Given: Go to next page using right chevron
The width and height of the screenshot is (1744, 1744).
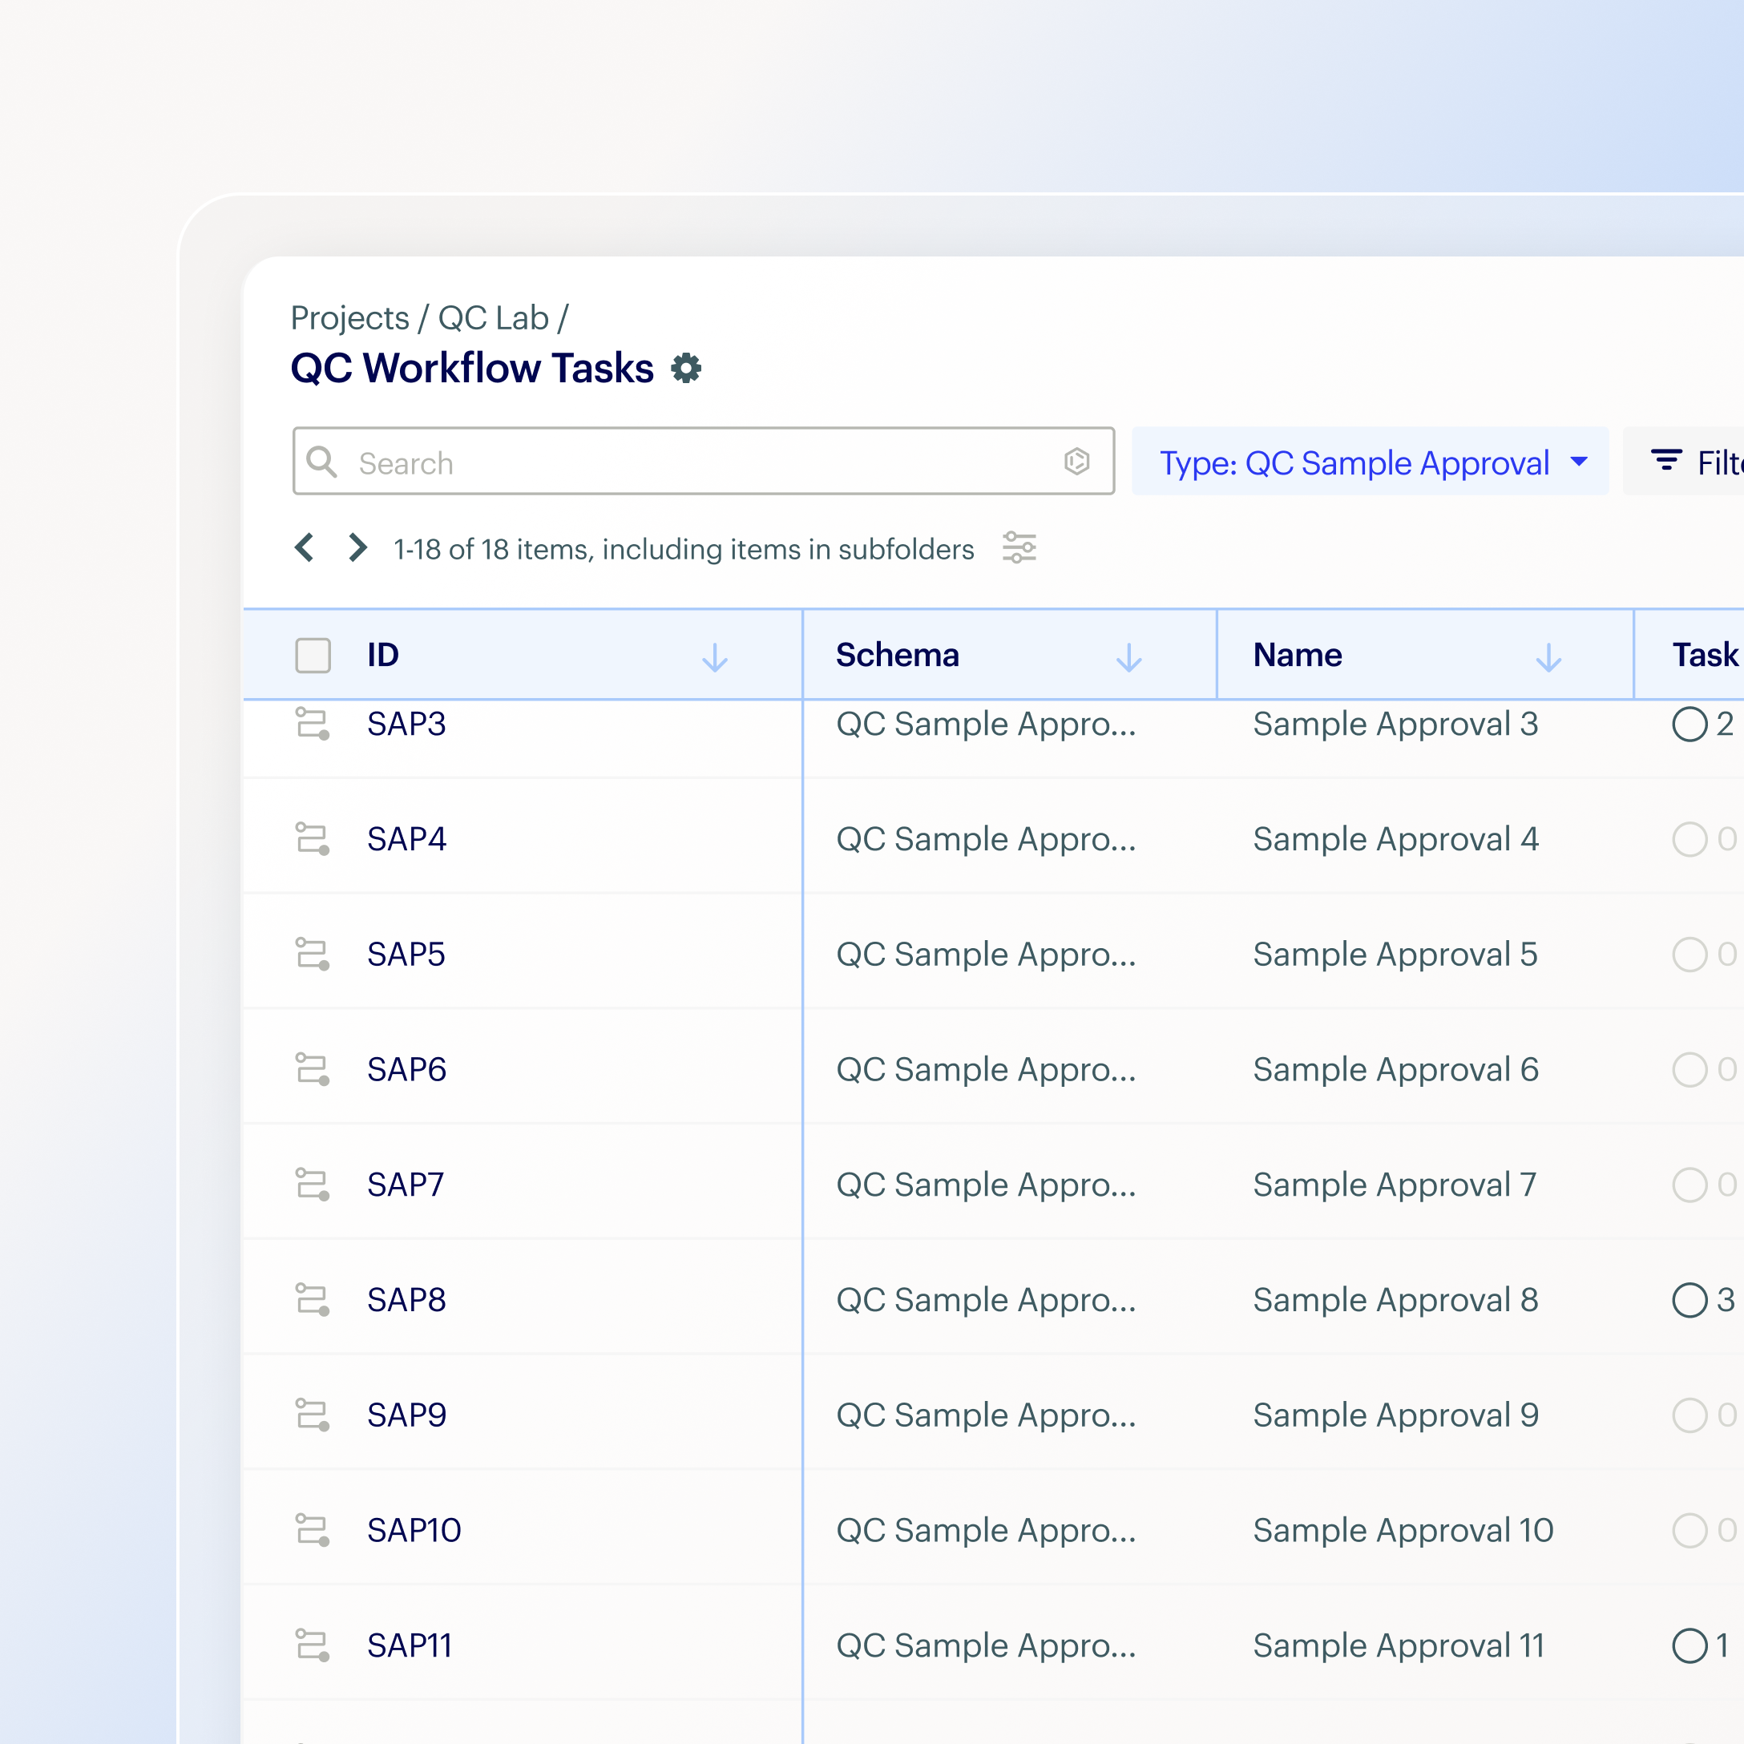Looking at the screenshot, I should pos(357,547).
